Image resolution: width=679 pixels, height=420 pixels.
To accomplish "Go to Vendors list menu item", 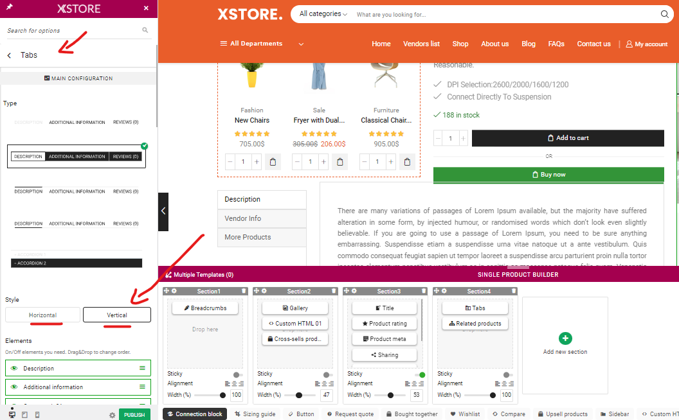I will click(x=421, y=44).
